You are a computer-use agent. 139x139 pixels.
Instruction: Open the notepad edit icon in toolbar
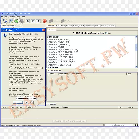(x=11, y=21)
